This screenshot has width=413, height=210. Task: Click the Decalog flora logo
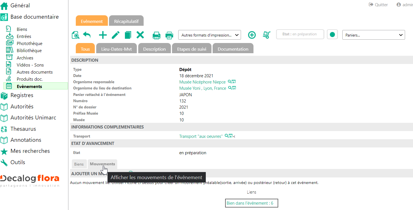point(30,181)
